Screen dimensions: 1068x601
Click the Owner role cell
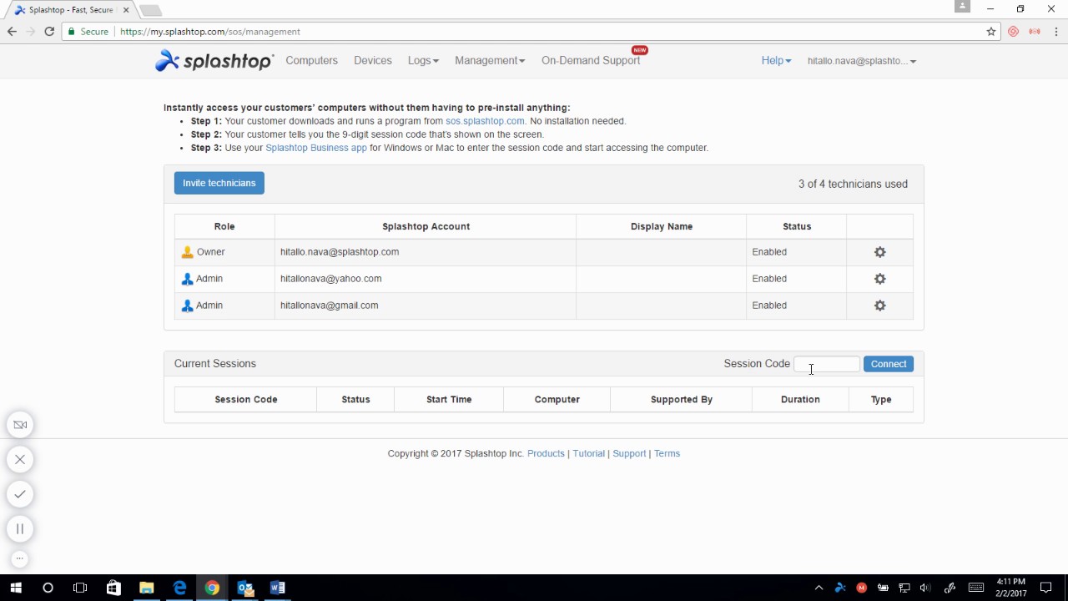(x=224, y=252)
